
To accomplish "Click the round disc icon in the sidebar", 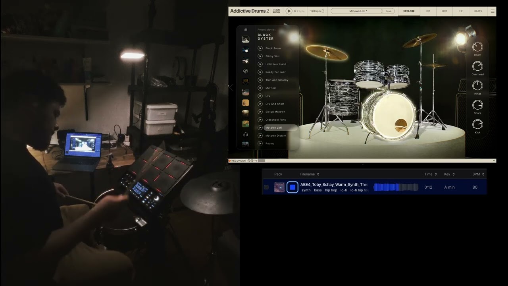I will [246, 71].
